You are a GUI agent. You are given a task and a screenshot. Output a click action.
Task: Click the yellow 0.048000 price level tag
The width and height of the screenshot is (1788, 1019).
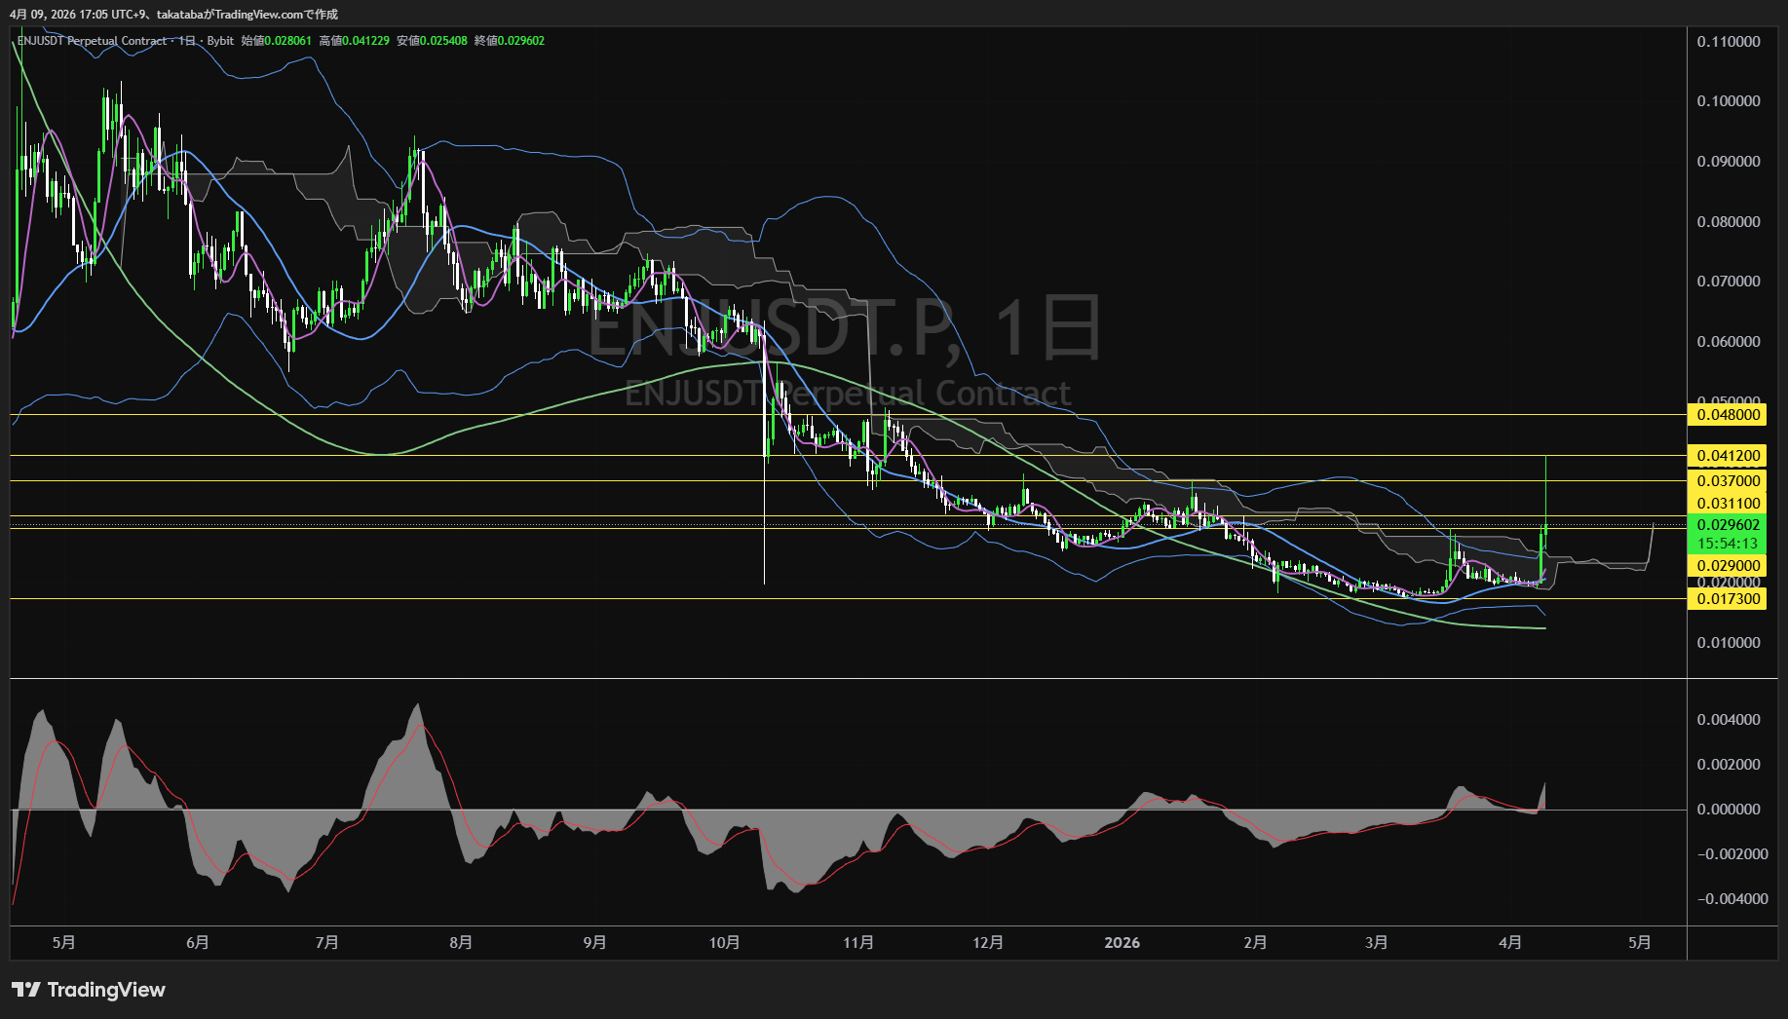1728,415
